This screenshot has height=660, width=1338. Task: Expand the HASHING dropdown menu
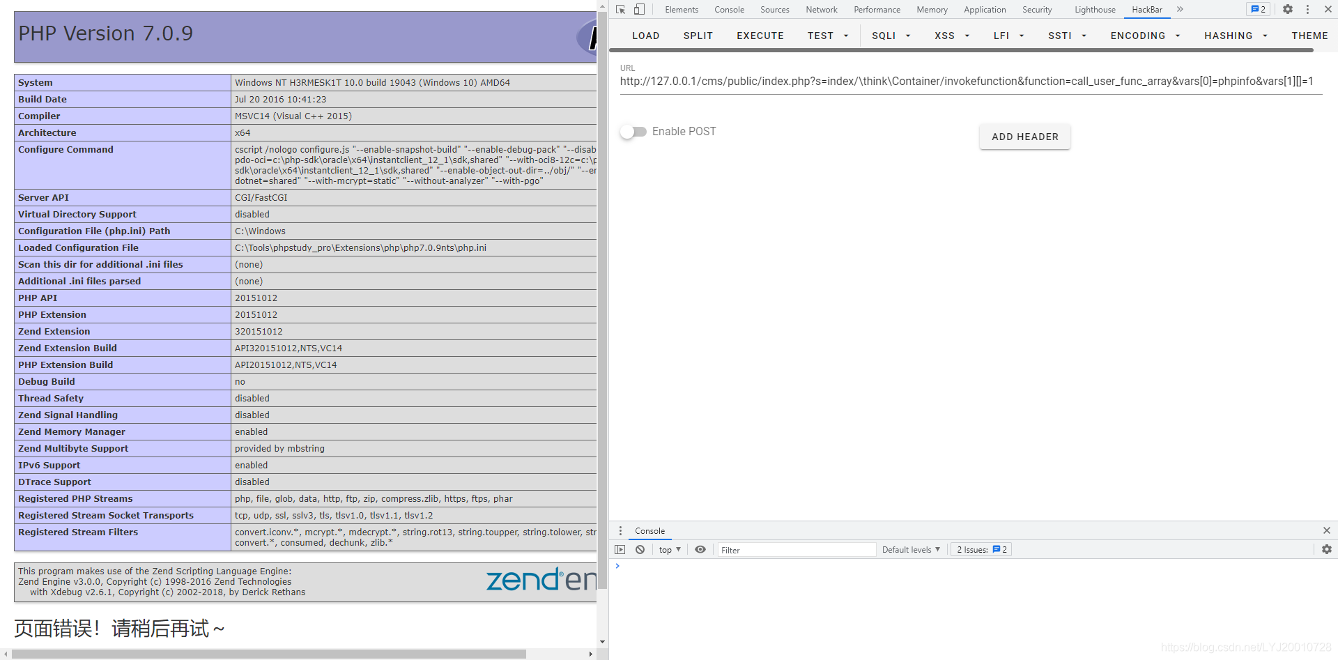(1236, 36)
